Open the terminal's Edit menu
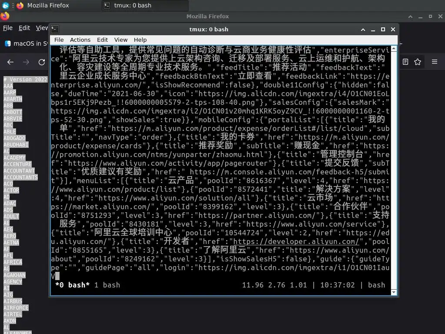445x334 pixels. pos(102,40)
